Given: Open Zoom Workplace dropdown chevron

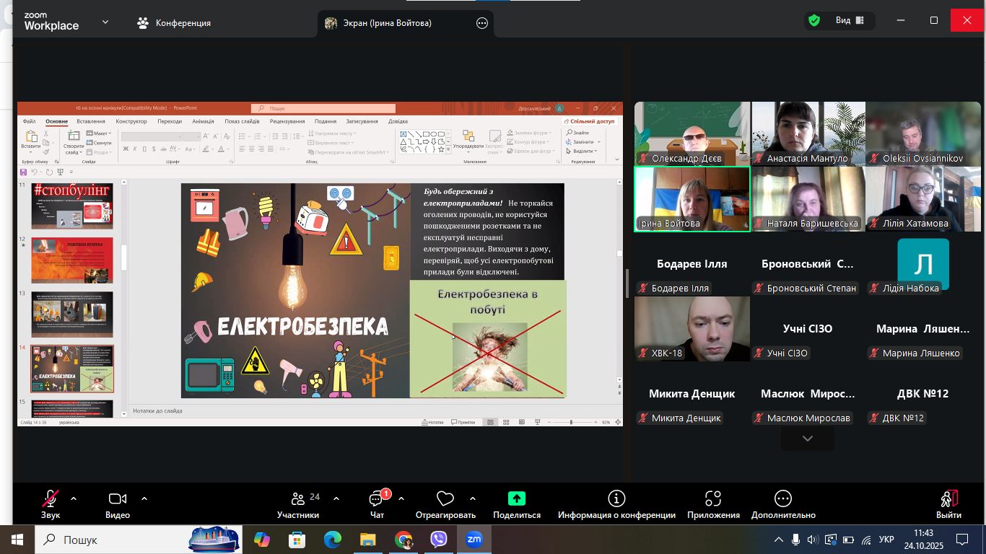Looking at the screenshot, I should pyautogui.click(x=105, y=22).
